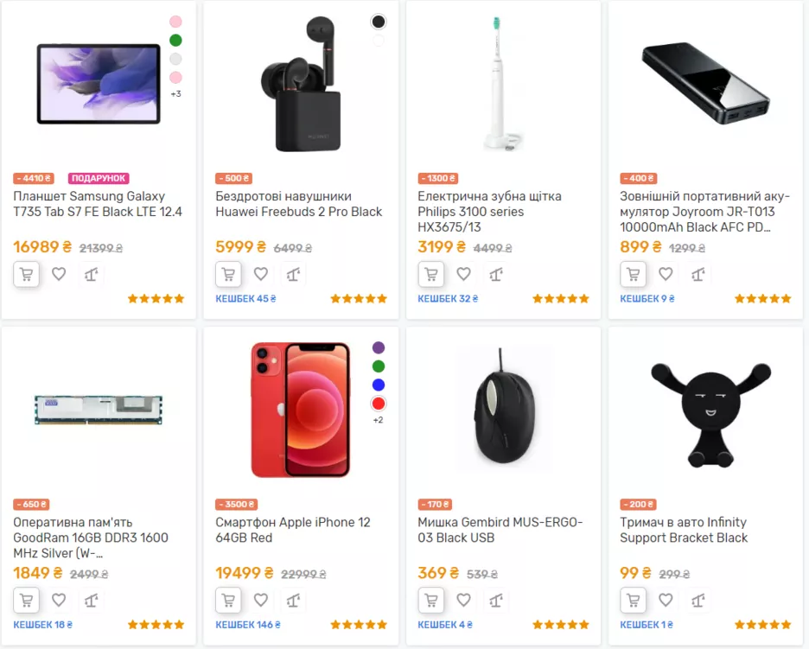Add Gembird mouse to cart
Screen dimensions: 809x649
point(431,600)
